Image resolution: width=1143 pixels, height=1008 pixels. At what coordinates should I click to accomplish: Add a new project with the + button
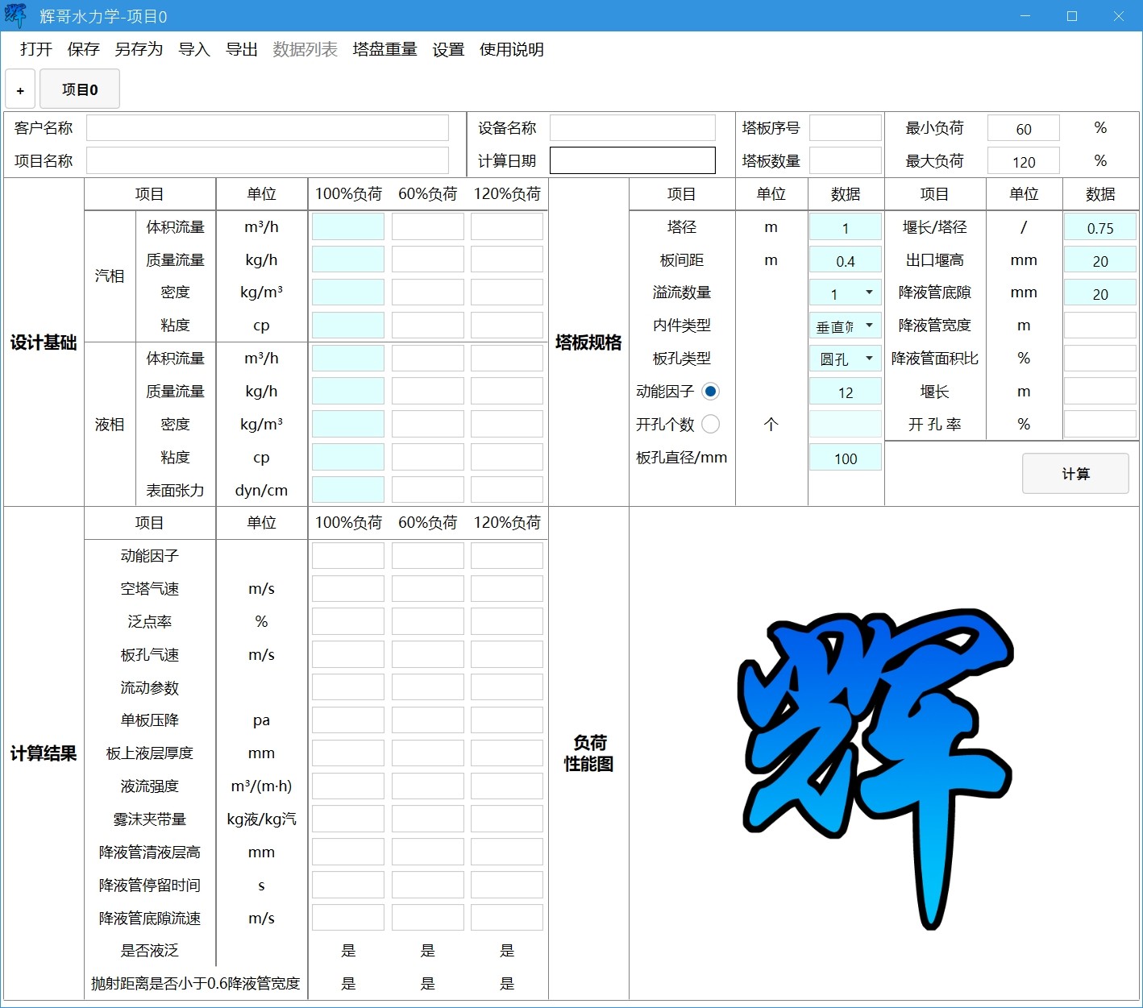pos(20,89)
